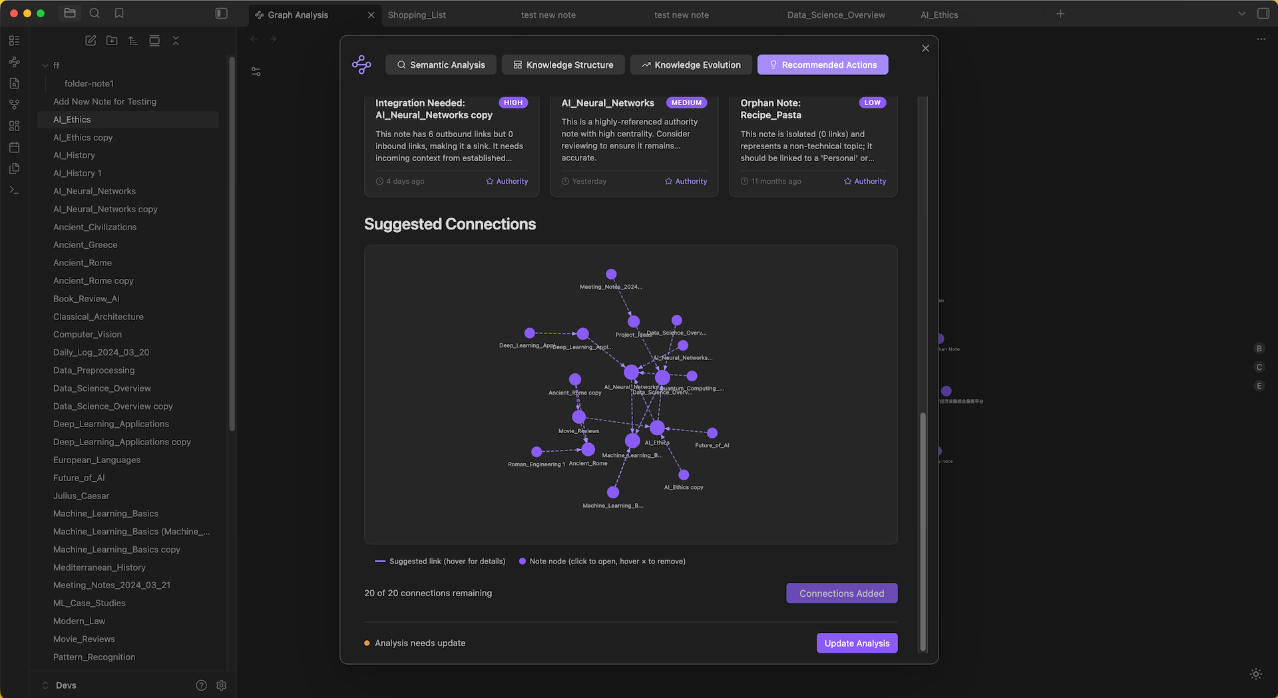Image resolution: width=1278 pixels, height=698 pixels.
Task: Create a new folder icon
Action: 112,41
